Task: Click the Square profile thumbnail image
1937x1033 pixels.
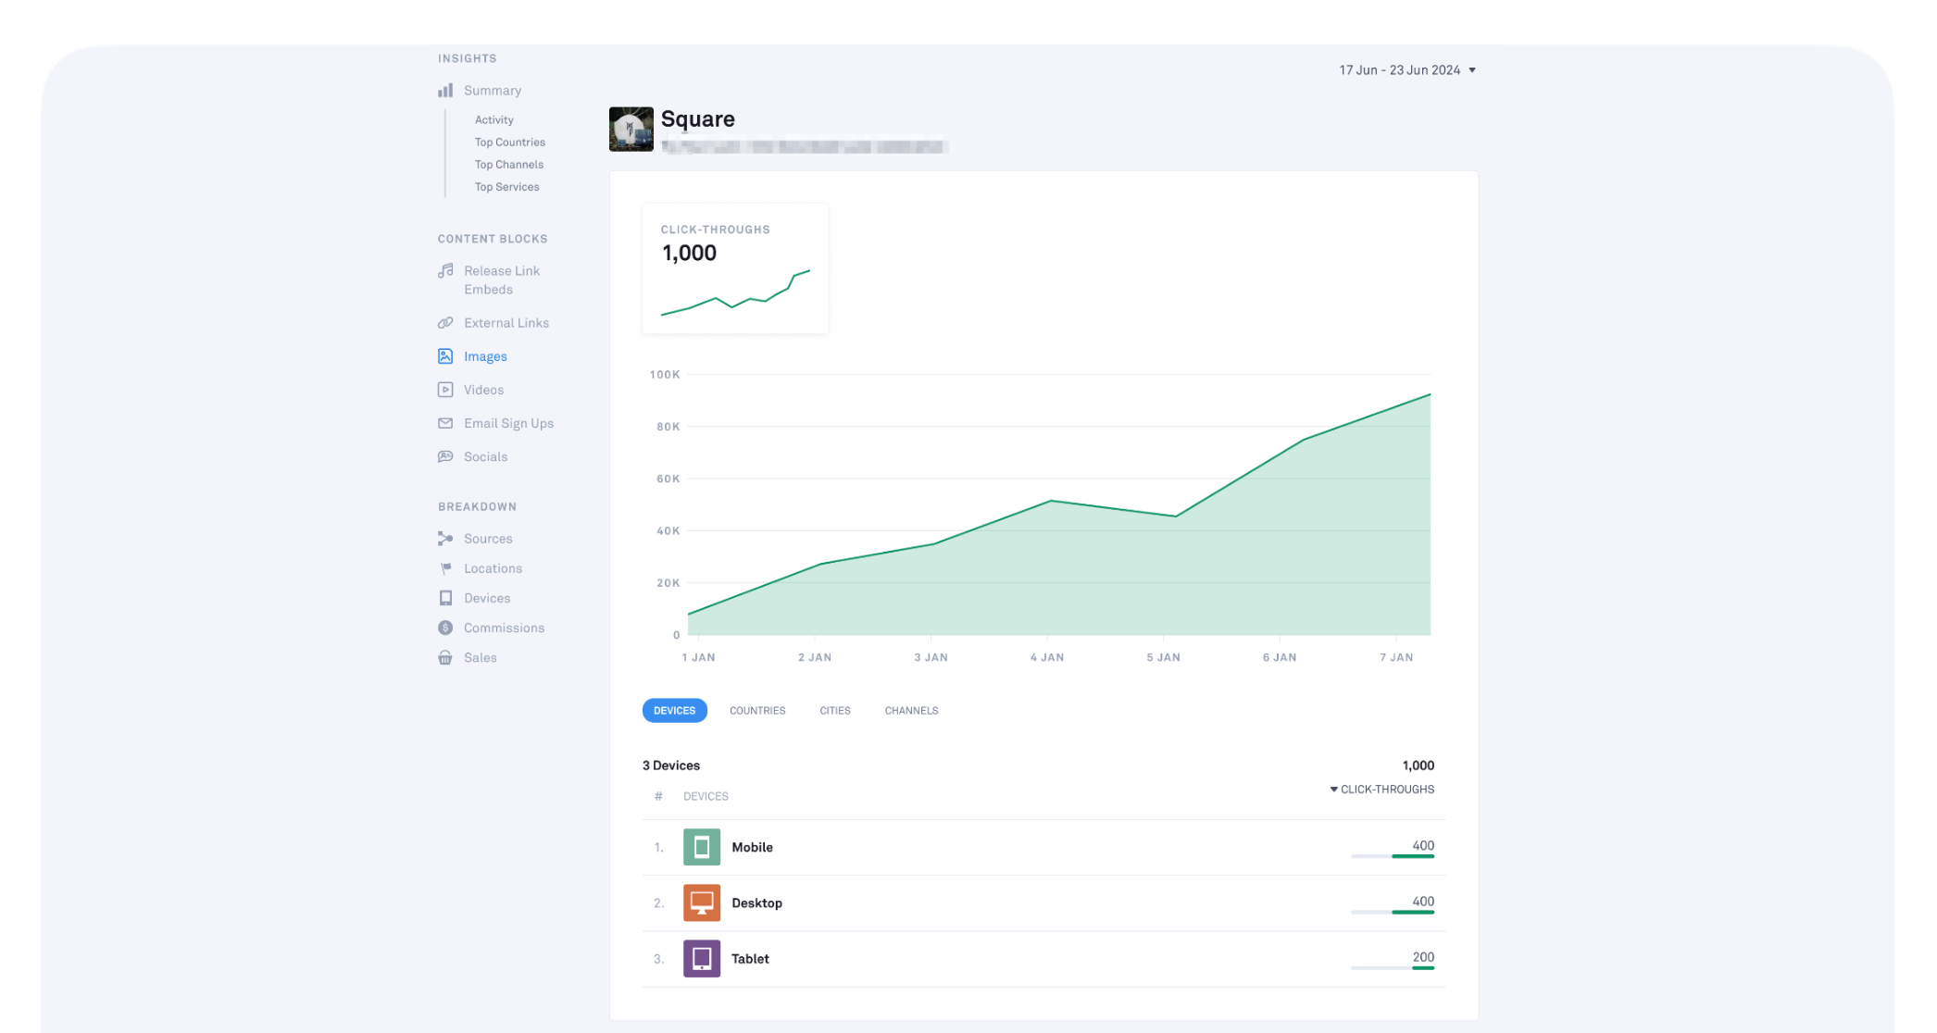Action: (x=631, y=130)
